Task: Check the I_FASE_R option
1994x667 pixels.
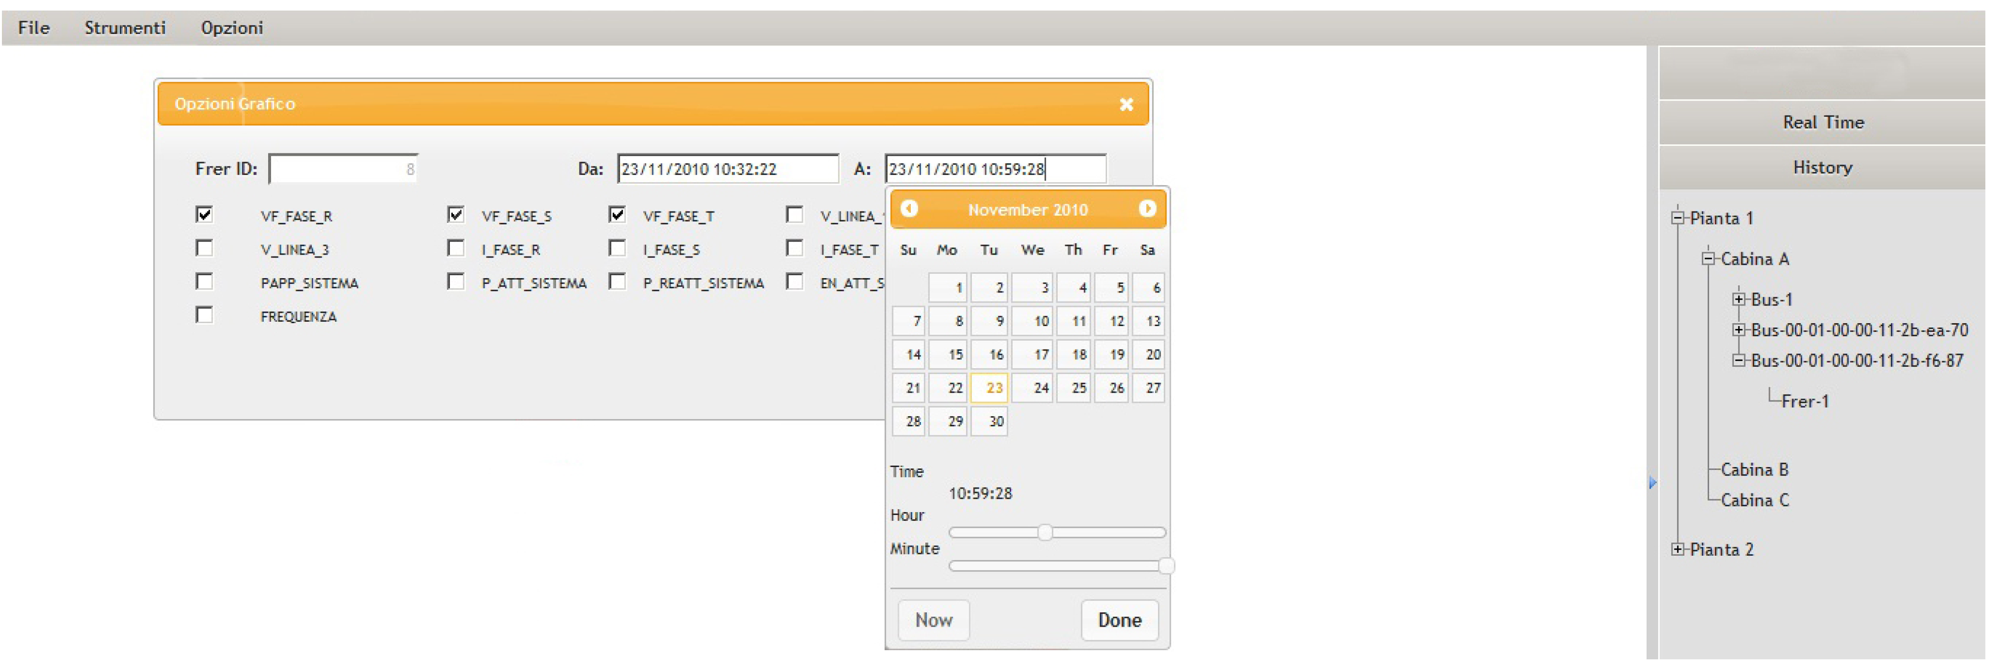Action: coord(456,248)
